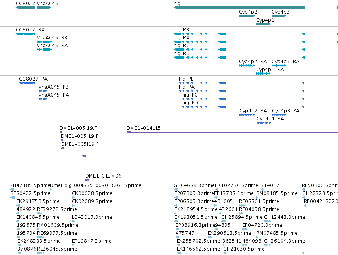Click the LD43017.3prime EST label

point(92,217)
